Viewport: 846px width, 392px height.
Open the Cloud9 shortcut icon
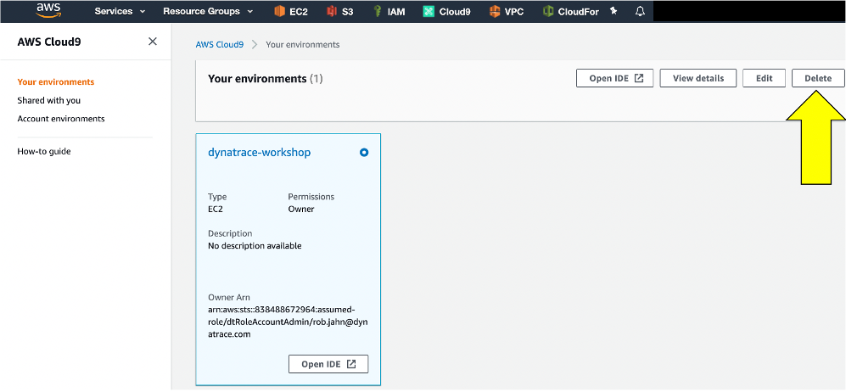[429, 11]
